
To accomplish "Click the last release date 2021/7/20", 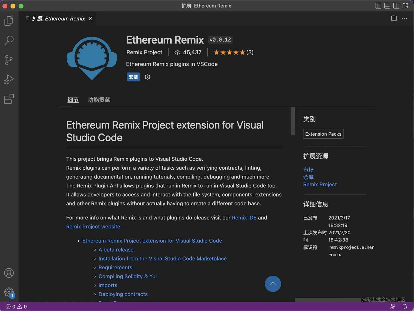I will (x=339, y=232).
